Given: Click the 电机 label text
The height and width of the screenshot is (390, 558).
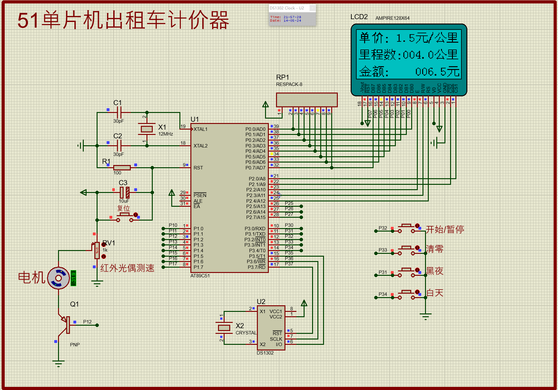Looking at the screenshot, I should pyautogui.click(x=32, y=278).
